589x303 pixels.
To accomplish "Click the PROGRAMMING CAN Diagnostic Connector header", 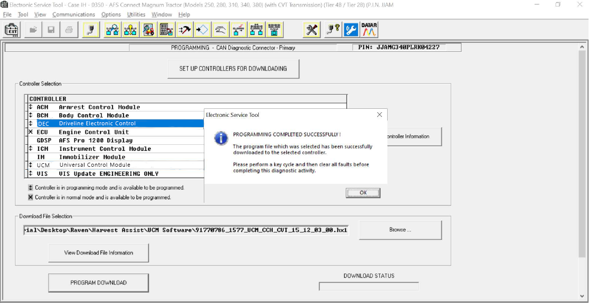I will 233,48.
